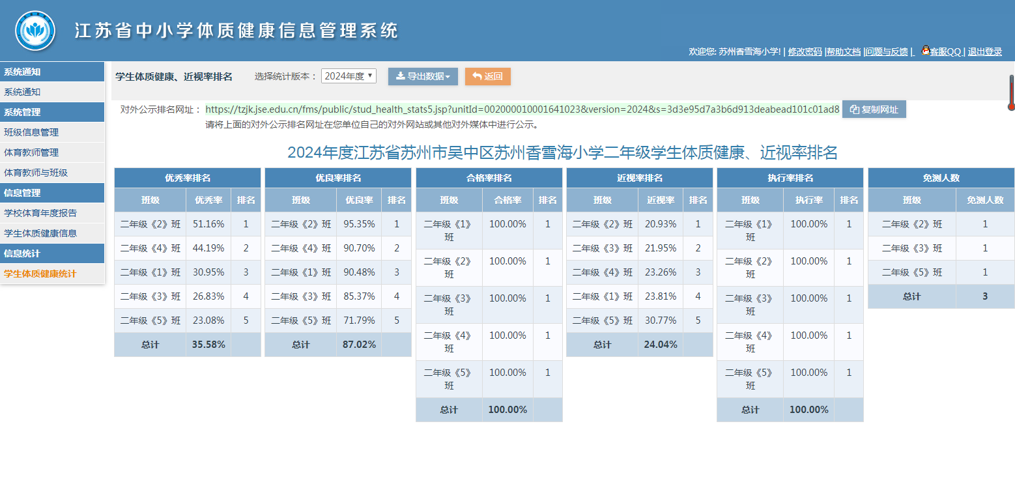
Task: Click the 信息管理 sidebar section header
Action: click(x=52, y=193)
